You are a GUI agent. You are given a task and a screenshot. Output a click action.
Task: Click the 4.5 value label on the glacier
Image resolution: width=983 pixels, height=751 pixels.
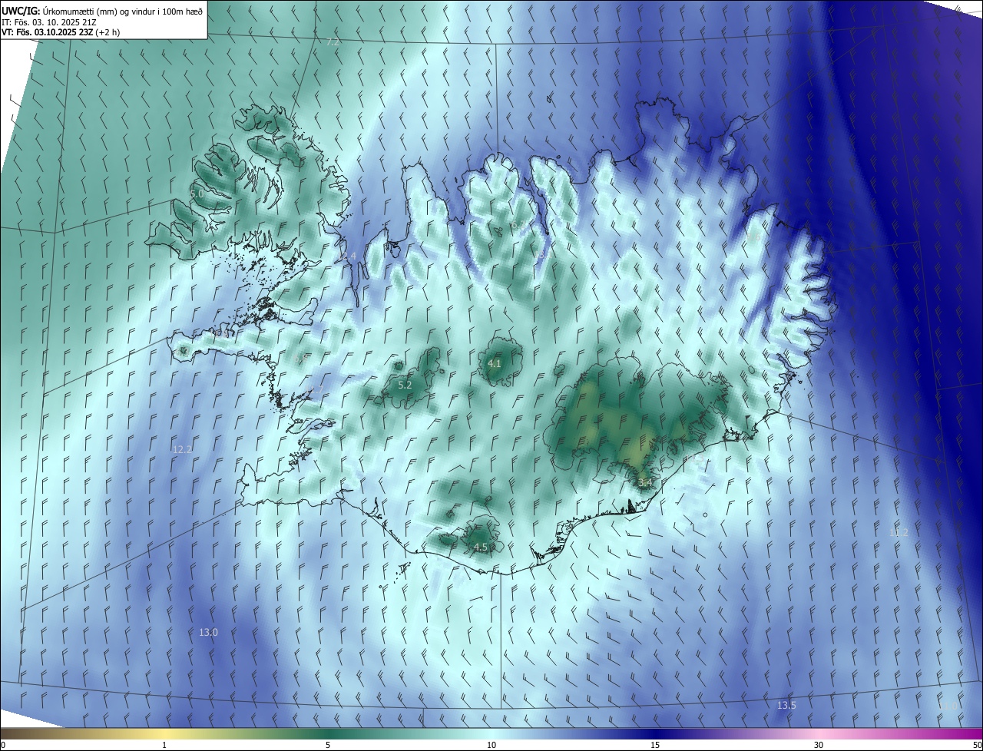[481, 548]
